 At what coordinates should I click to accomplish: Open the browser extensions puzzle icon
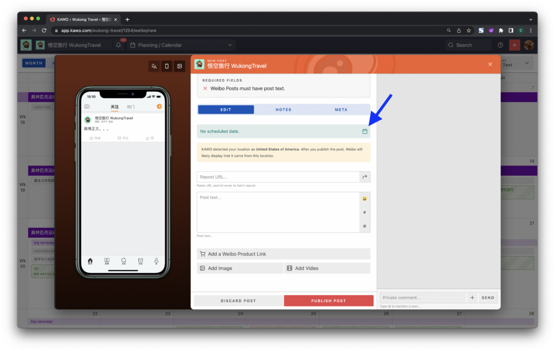click(501, 30)
